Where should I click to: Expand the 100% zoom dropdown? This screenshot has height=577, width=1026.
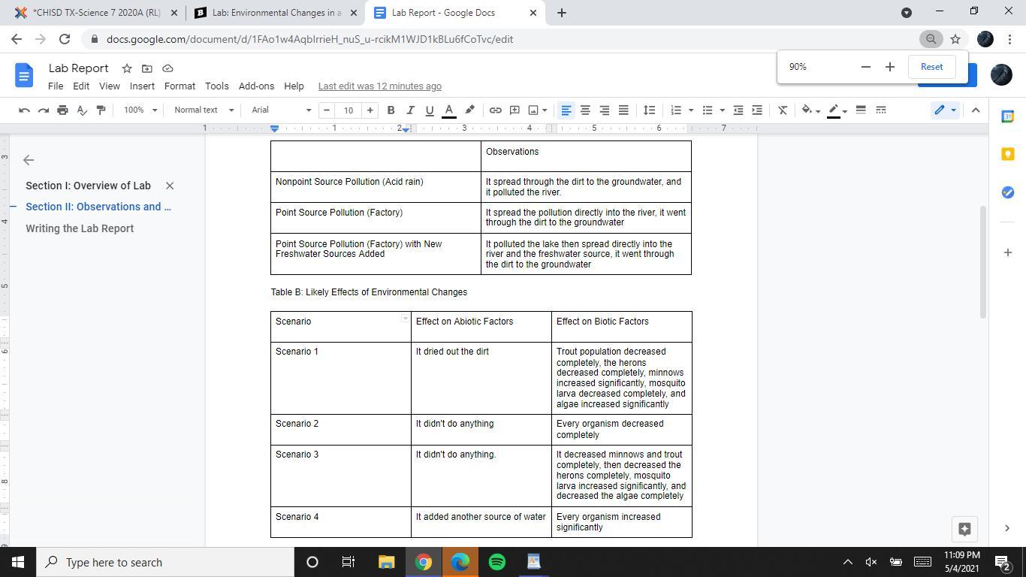coord(140,110)
